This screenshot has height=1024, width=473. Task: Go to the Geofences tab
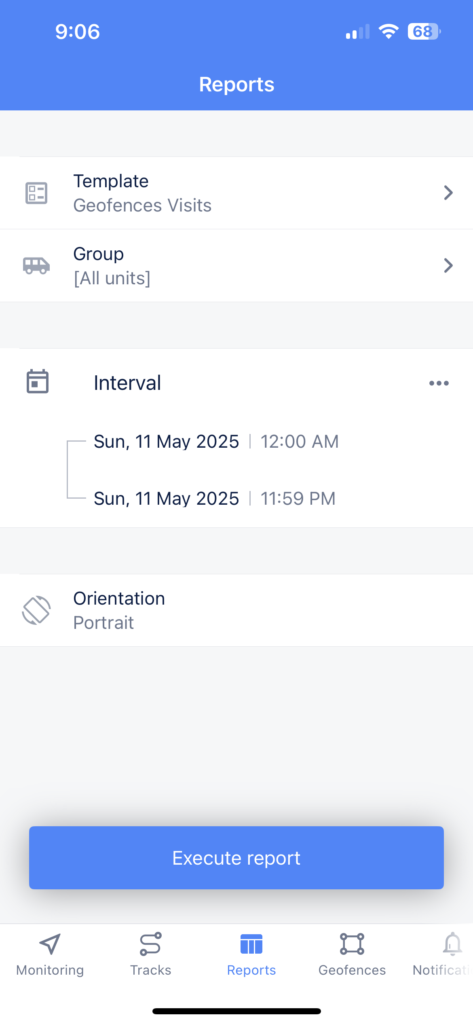click(352, 954)
